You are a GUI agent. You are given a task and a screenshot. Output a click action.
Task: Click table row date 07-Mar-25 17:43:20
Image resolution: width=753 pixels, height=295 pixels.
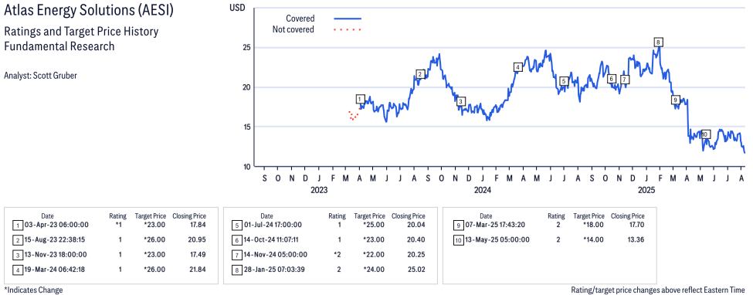click(494, 225)
